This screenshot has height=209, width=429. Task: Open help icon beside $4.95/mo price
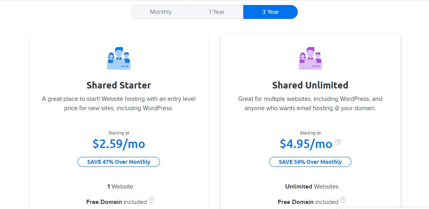pos(338,142)
